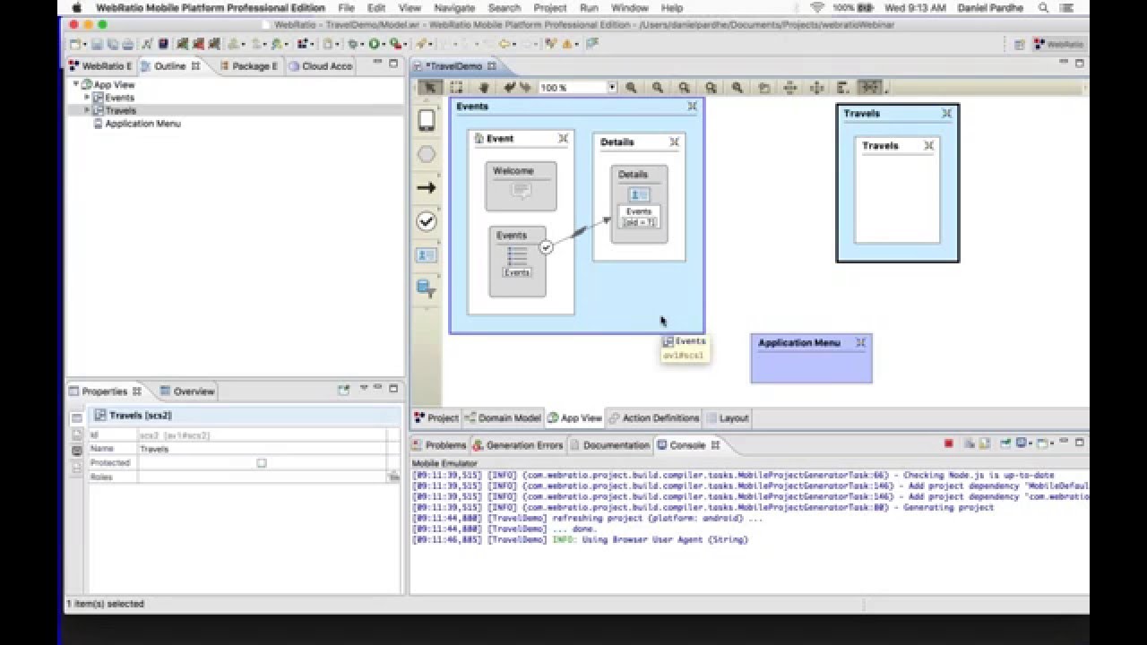Select Application Menu in outline tree

click(142, 124)
